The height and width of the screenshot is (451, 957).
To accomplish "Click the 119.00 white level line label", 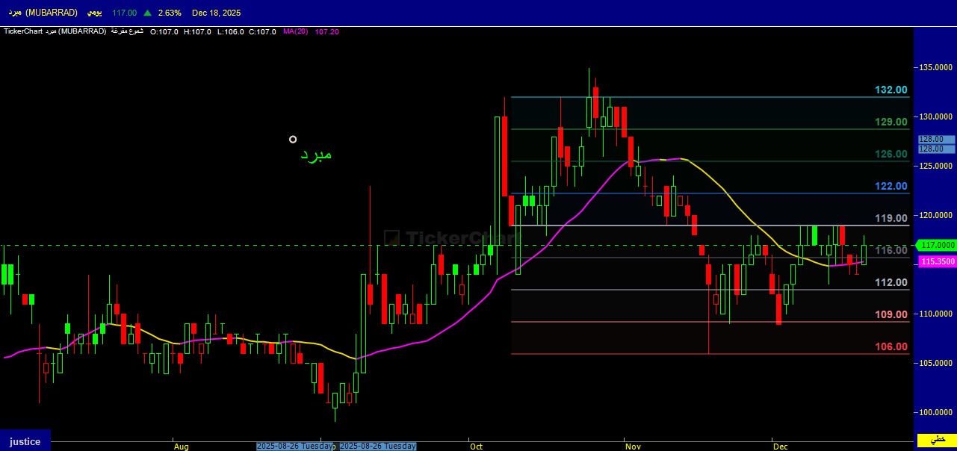I will pyautogui.click(x=891, y=218).
